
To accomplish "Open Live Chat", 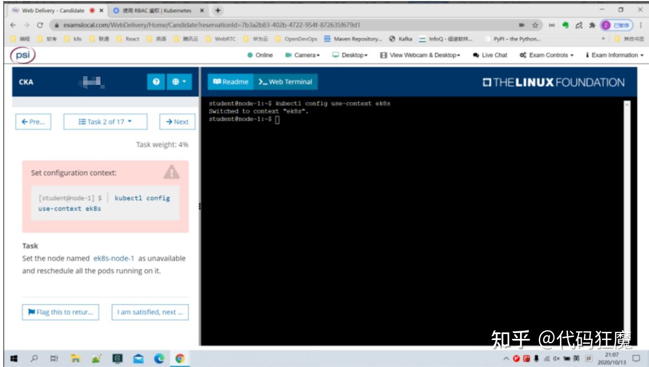I will tap(490, 55).
